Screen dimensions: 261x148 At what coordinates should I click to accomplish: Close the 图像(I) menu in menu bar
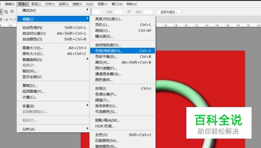point(23,4)
